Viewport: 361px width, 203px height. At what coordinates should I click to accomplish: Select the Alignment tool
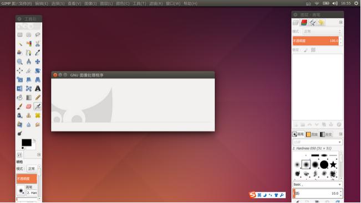[20, 70]
